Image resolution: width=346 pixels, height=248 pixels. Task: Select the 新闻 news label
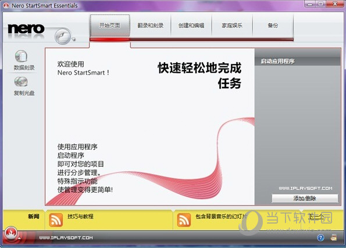pyautogui.click(x=34, y=217)
